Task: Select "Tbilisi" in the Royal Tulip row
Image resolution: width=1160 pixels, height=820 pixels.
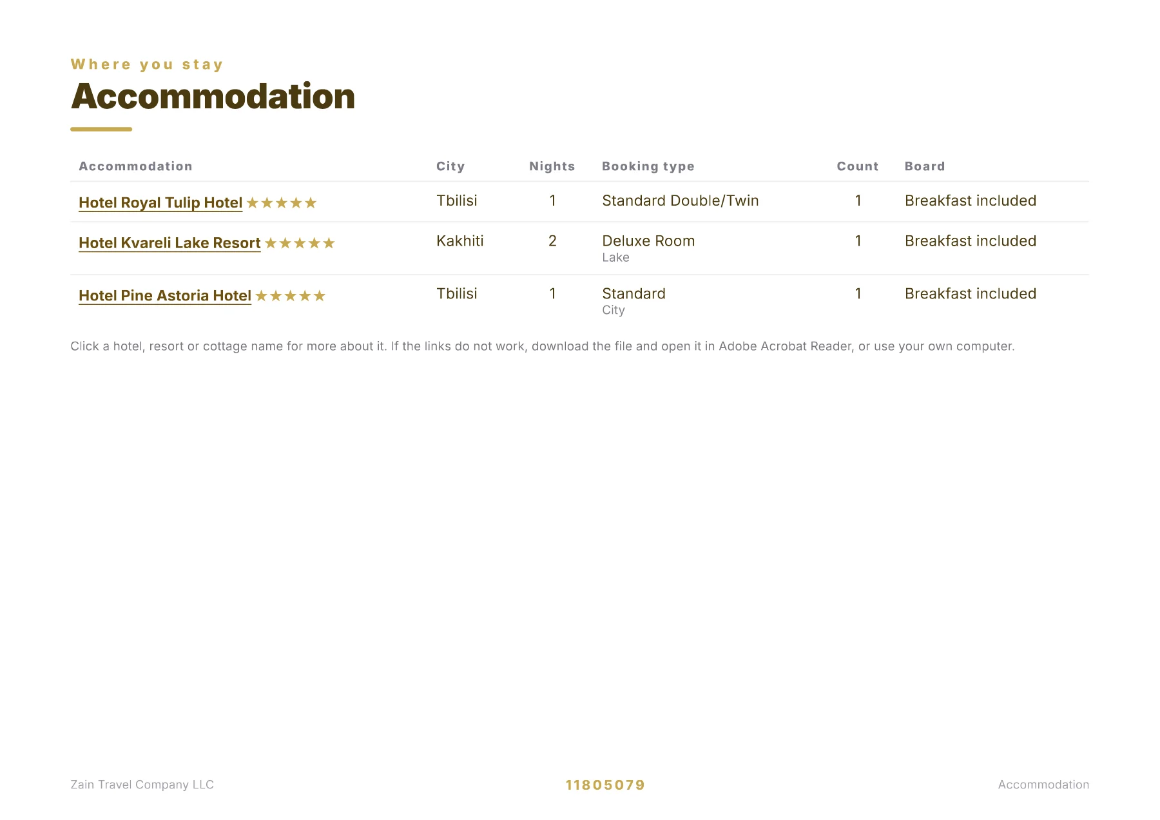Action: 457,200
